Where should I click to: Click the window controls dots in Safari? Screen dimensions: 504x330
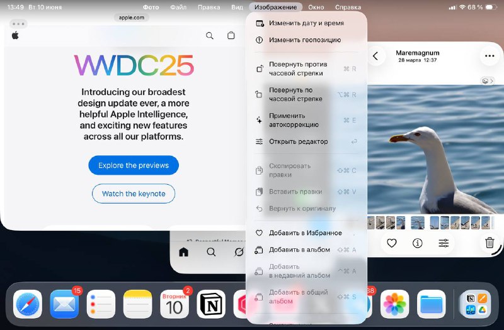click(x=18, y=24)
